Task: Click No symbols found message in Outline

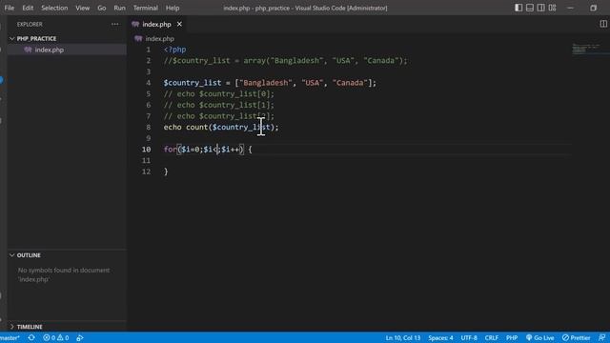Action: 64,274
